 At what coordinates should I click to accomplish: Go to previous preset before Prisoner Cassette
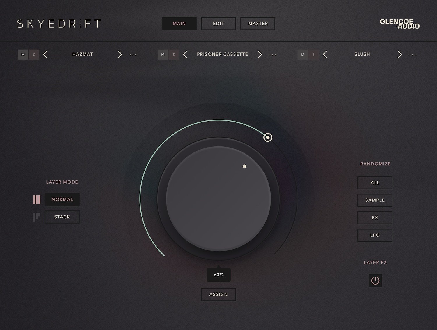185,55
